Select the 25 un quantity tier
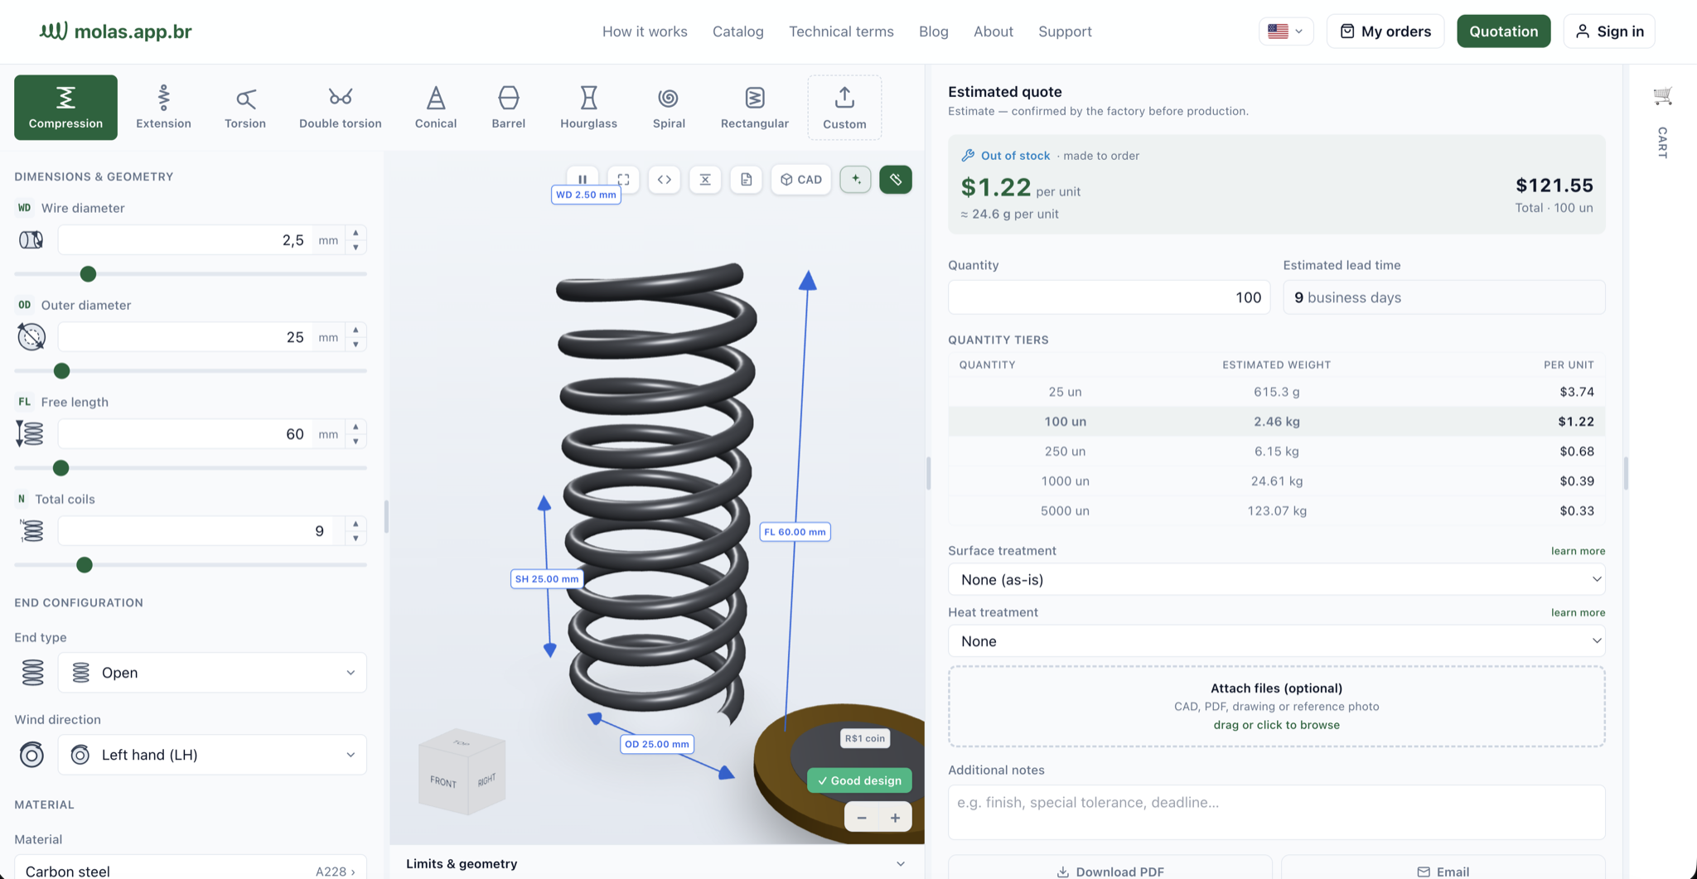 [x=1276, y=392]
